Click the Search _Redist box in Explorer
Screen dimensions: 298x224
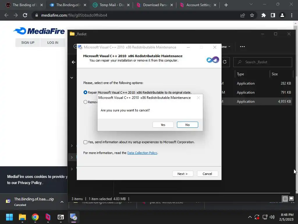click(x=263, y=62)
